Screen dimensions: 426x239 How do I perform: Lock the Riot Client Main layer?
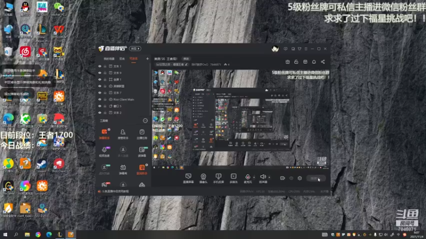pos(105,99)
